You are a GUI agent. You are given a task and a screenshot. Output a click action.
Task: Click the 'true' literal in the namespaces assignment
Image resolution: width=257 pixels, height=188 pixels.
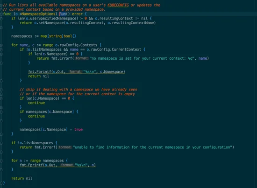pyautogui.click(x=79, y=129)
